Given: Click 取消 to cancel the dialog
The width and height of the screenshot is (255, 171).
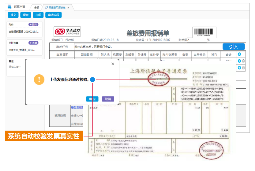Looking at the screenshot, I should [x=108, y=99].
